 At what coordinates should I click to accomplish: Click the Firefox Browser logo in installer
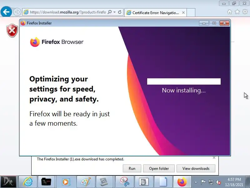point(57,42)
